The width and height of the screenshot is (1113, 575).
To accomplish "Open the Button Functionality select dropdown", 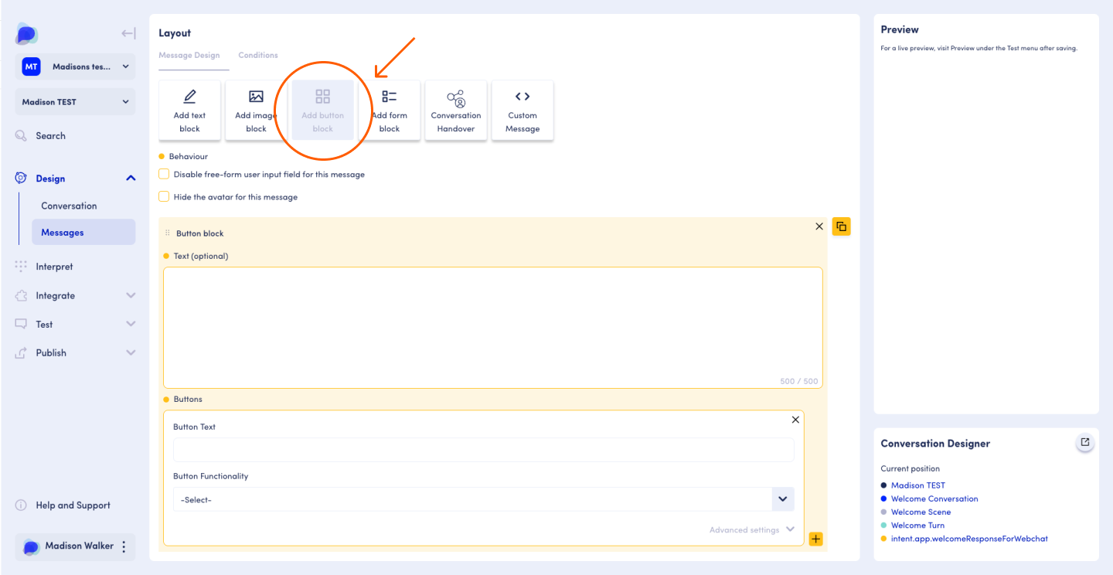I will coord(483,499).
